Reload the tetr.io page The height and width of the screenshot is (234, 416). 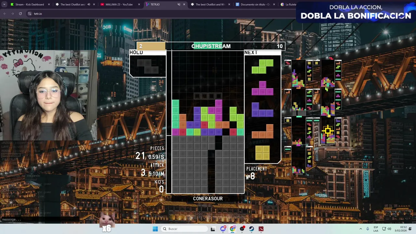point(20,14)
